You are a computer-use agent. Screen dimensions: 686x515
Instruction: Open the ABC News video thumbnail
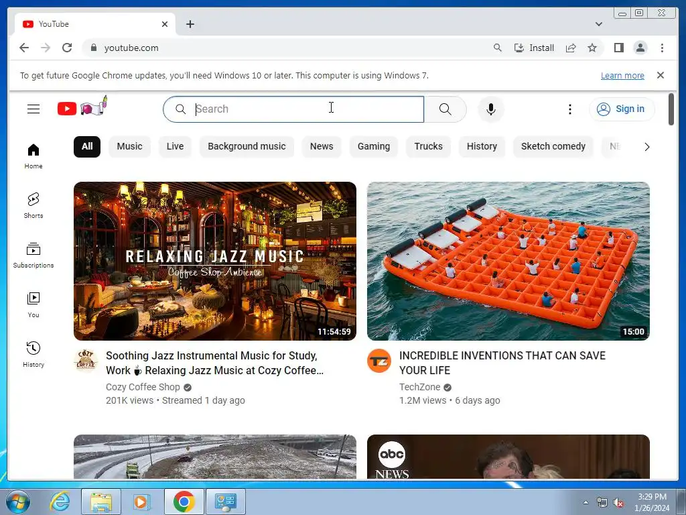pyautogui.click(x=508, y=456)
